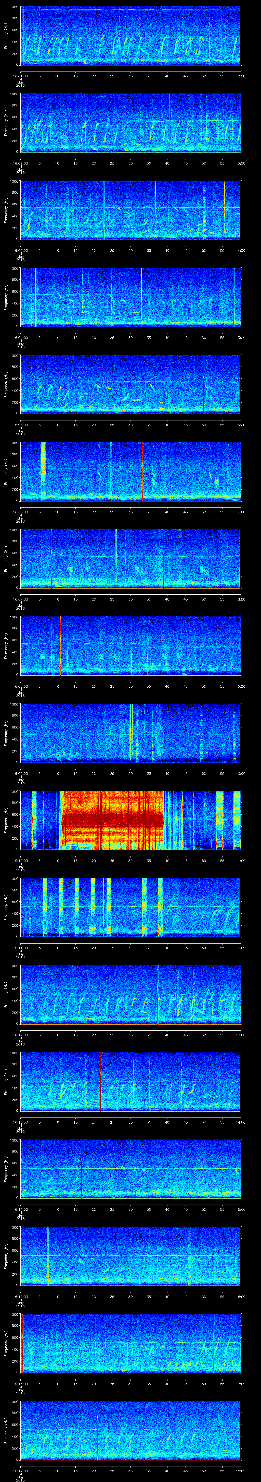The width and height of the screenshot is (261, 1482).
Task: Select the 16:11:00 start time label
Action: [20, 948]
